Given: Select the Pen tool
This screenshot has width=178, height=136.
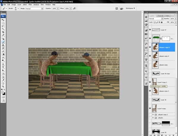Looking at the screenshot, I should (x=3, y=64).
